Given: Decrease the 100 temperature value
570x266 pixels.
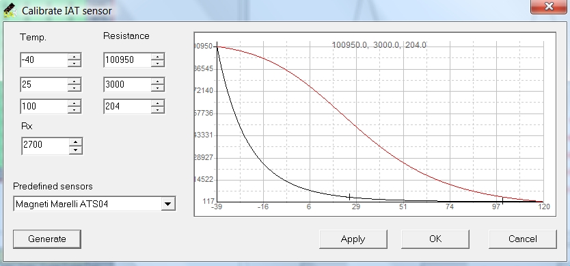Looking at the screenshot, I should pos(74,110).
